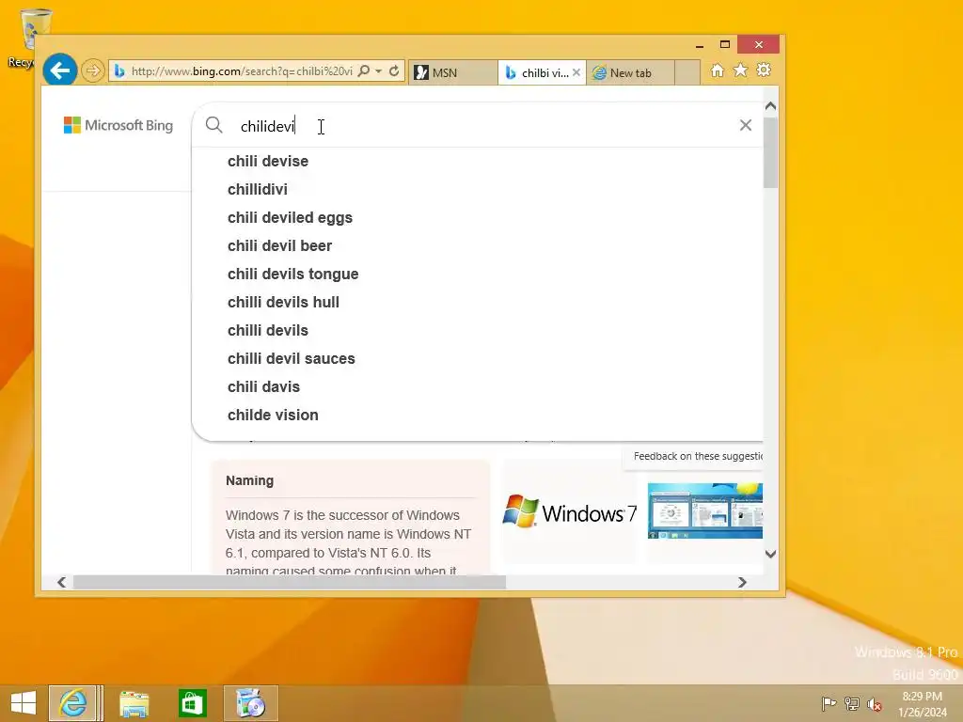Click the muted volume tray icon
This screenshot has width=963, height=722.
pyautogui.click(x=874, y=704)
